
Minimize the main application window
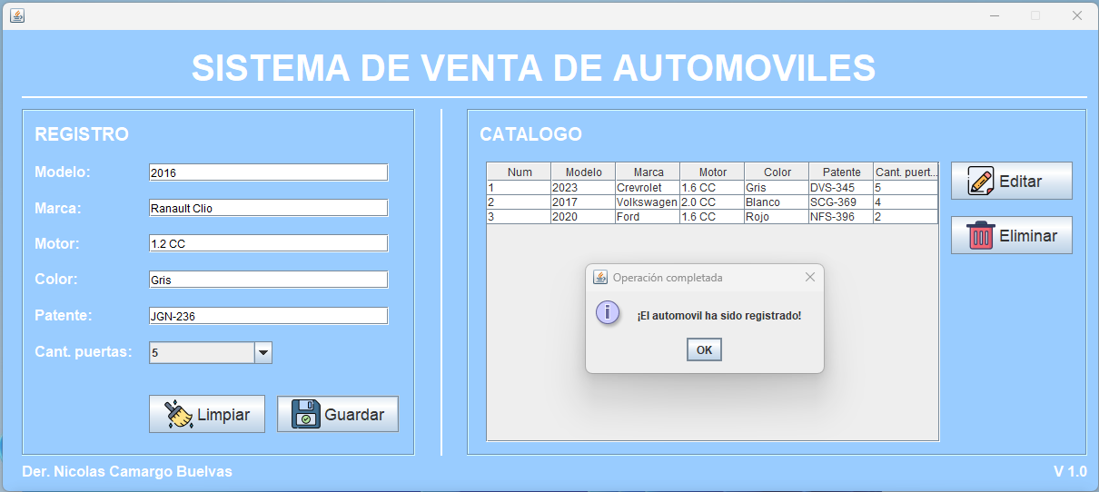(x=995, y=15)
